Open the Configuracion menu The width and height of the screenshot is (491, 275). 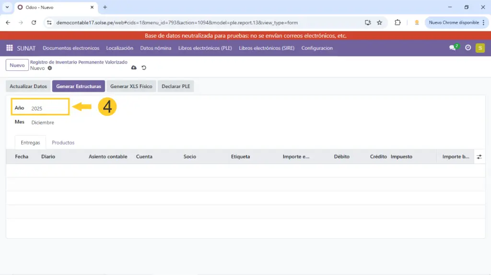(317, 48)
